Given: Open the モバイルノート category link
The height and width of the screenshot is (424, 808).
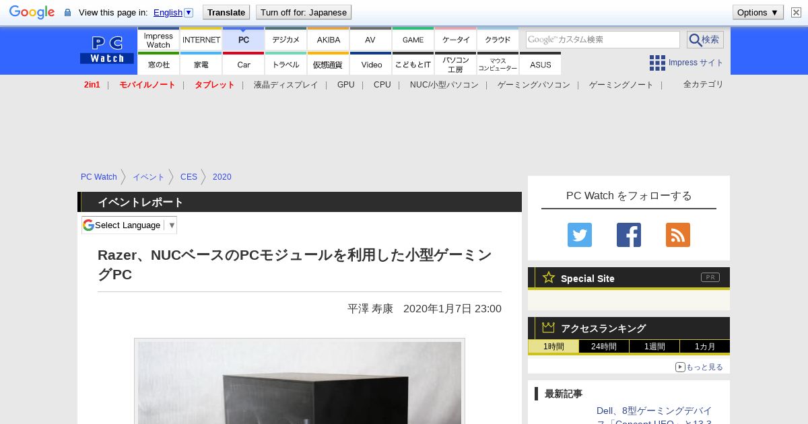Looking at the screenshot, I should pos(147,85).
